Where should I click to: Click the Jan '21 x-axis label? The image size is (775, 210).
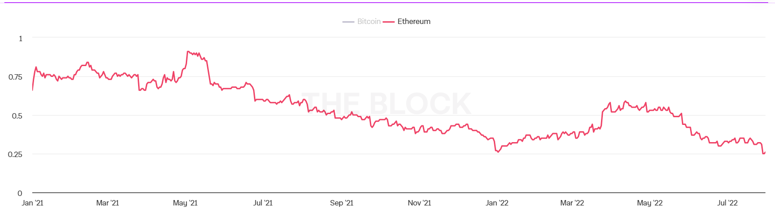point(33,203)
